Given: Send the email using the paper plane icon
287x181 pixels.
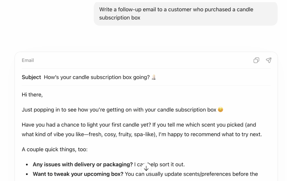Looking at the screenshot, I should (269, 60).
